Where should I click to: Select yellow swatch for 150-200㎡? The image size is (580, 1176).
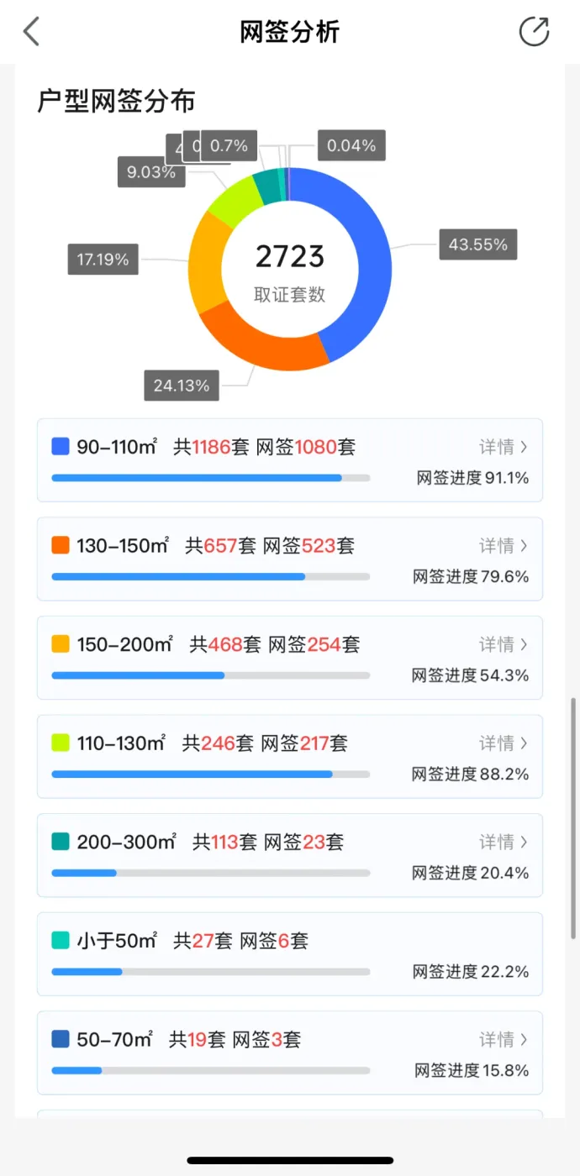(61, 644)
